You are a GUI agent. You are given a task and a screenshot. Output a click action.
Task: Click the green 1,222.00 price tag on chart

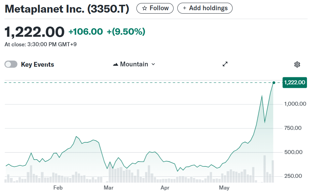click(x=295, y=82)
